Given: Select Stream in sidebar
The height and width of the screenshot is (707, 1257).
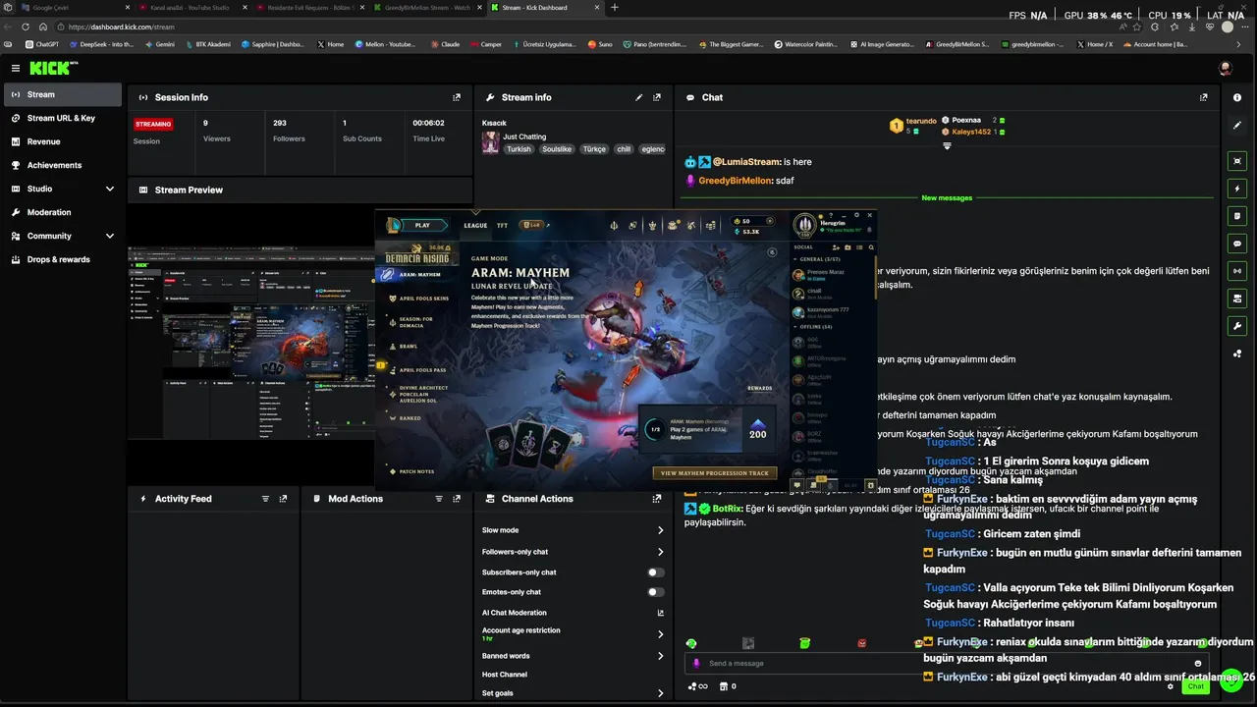Looking at the screenshot, I should point(63,94).
